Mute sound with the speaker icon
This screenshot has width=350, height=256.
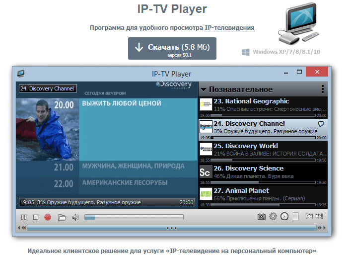coord(75,217)
